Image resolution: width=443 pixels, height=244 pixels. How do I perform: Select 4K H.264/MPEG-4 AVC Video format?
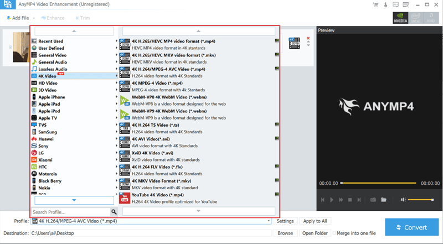[199, 72]
